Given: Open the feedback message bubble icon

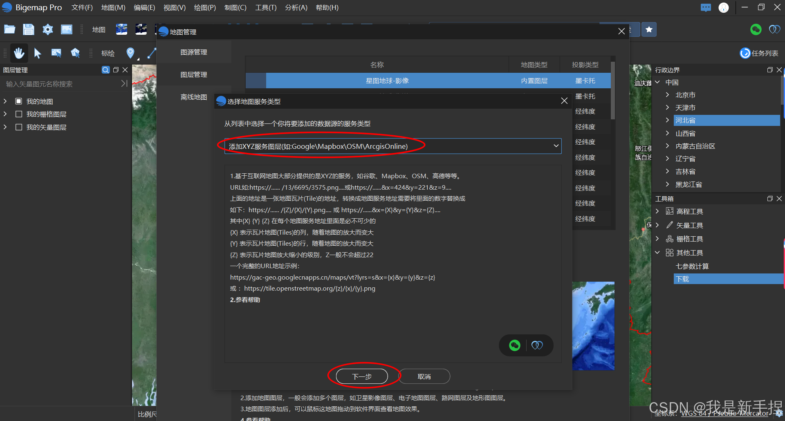Looking at the screenshot, I should click(706, 7).
